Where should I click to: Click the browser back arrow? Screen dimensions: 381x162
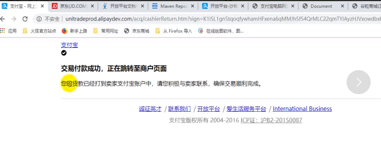pyautogui.click(x=3, y=19)
